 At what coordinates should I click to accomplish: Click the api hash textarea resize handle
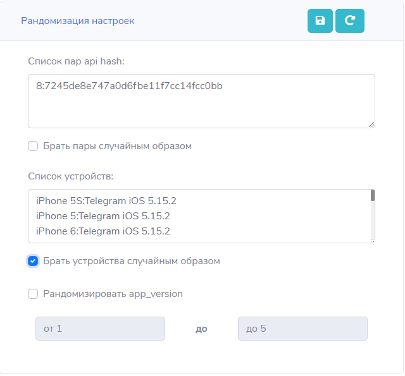coord(371,124)
